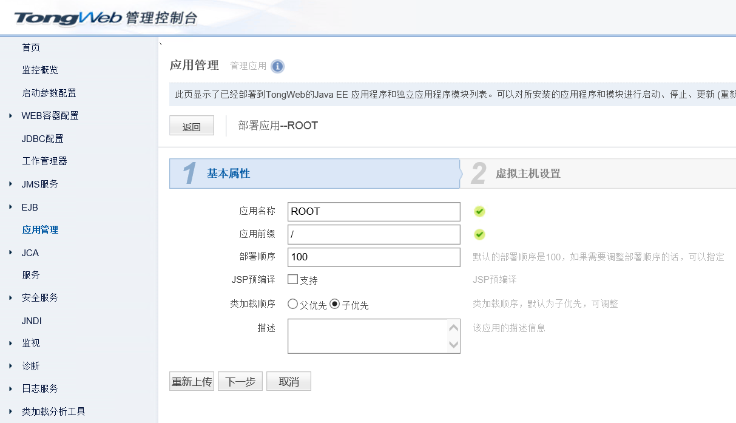
Task: Go to JDBC配置 in sidebar
Action: click(42, 138)
